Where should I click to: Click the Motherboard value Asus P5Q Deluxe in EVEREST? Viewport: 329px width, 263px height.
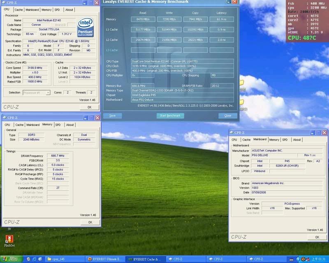[182, 100]
